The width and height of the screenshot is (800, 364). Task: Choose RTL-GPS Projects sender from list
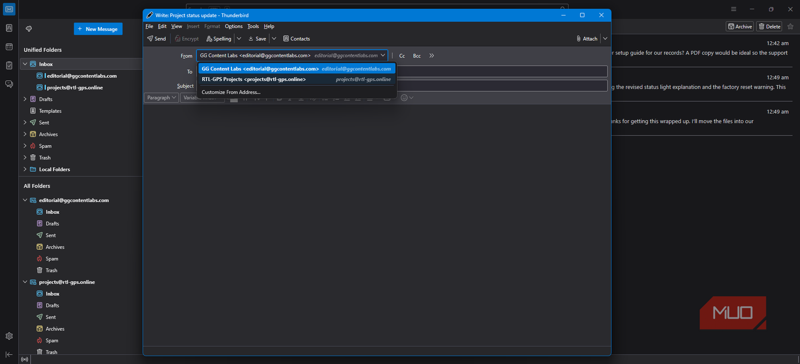click(x=297, y=79)
